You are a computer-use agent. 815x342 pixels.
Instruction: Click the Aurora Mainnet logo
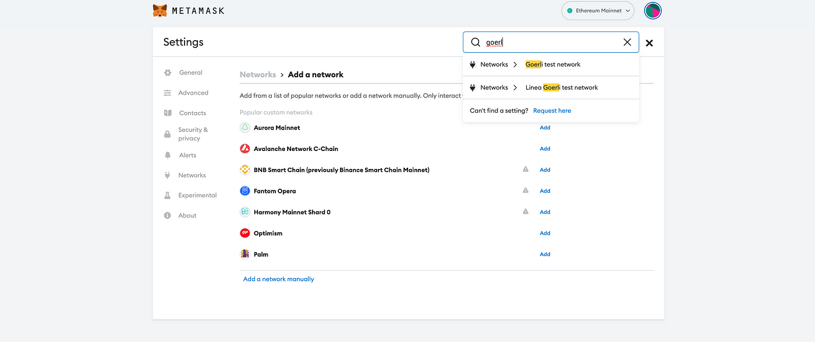[245, 128]
